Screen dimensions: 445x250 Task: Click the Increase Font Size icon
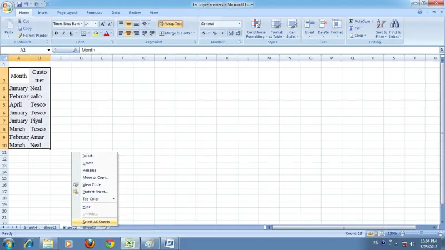point(103,24)
